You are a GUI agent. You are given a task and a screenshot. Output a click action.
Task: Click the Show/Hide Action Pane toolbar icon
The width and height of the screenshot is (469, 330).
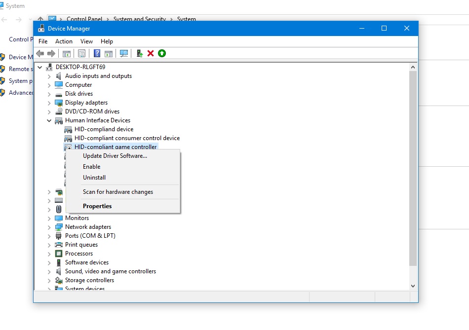click(x=109, y=53)
